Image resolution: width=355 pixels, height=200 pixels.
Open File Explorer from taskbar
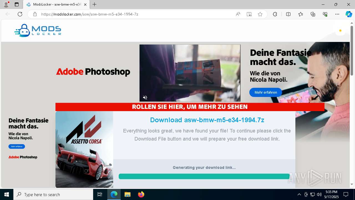point(128,194)
